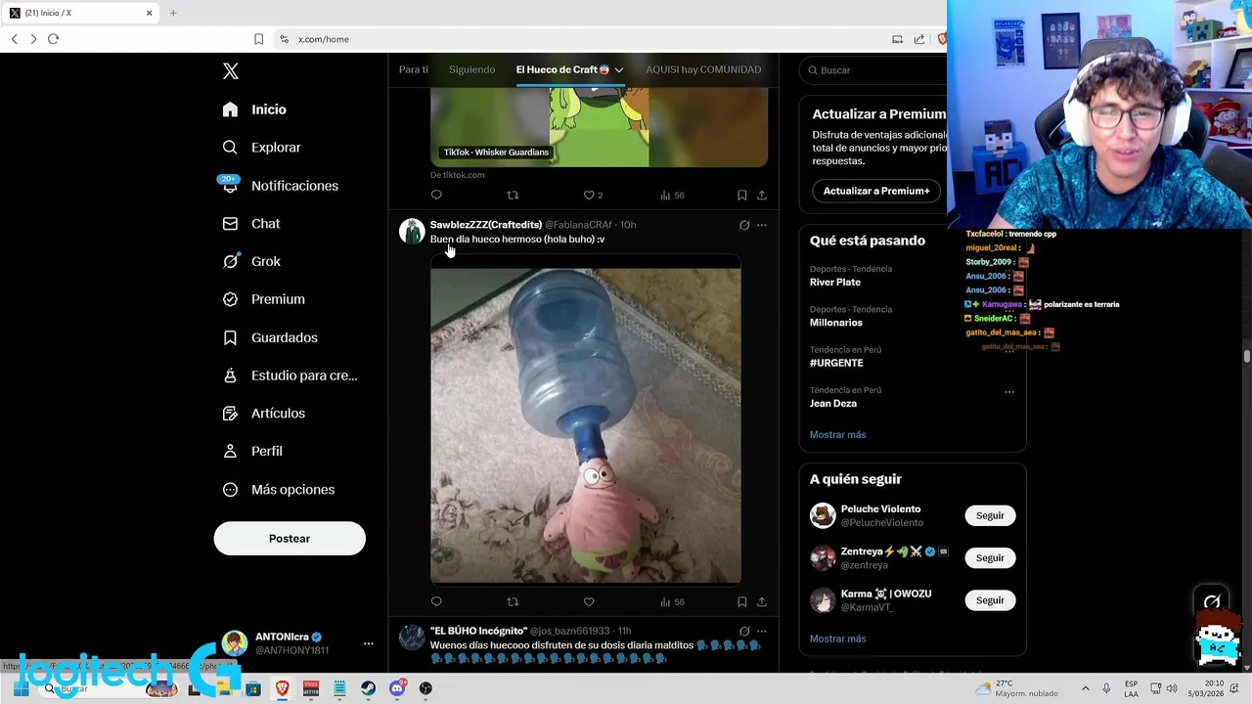Open the floating Grok button

(x=1212, y=602)
